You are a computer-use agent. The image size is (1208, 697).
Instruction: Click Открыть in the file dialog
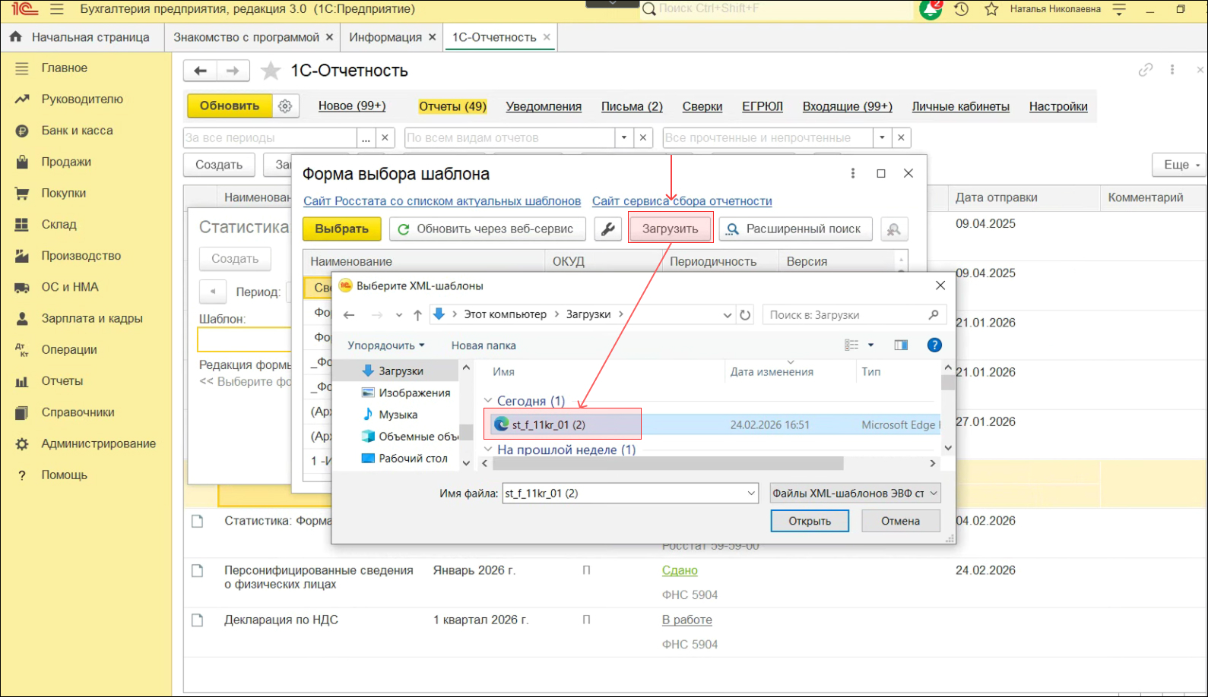(810, 521)
